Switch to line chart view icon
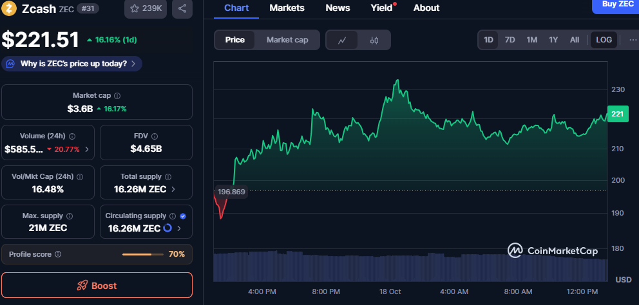 (x=342, y=40)
